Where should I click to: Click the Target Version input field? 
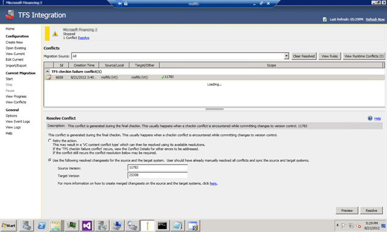[x=157, y=175]
